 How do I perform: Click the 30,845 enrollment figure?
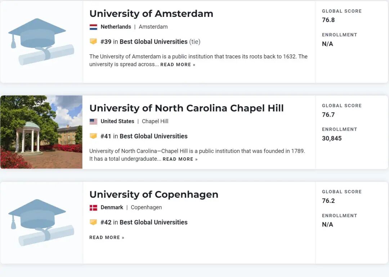pyautogui.click(x=332, y=138)
